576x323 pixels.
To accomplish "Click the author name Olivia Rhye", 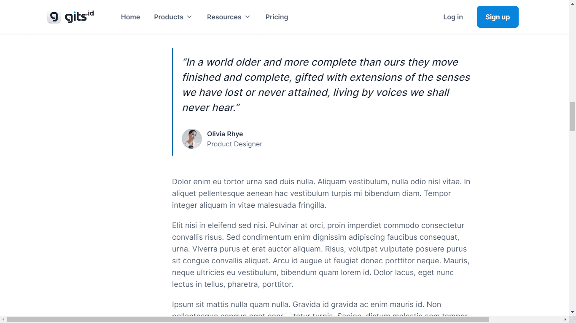I will pos(225,134).
